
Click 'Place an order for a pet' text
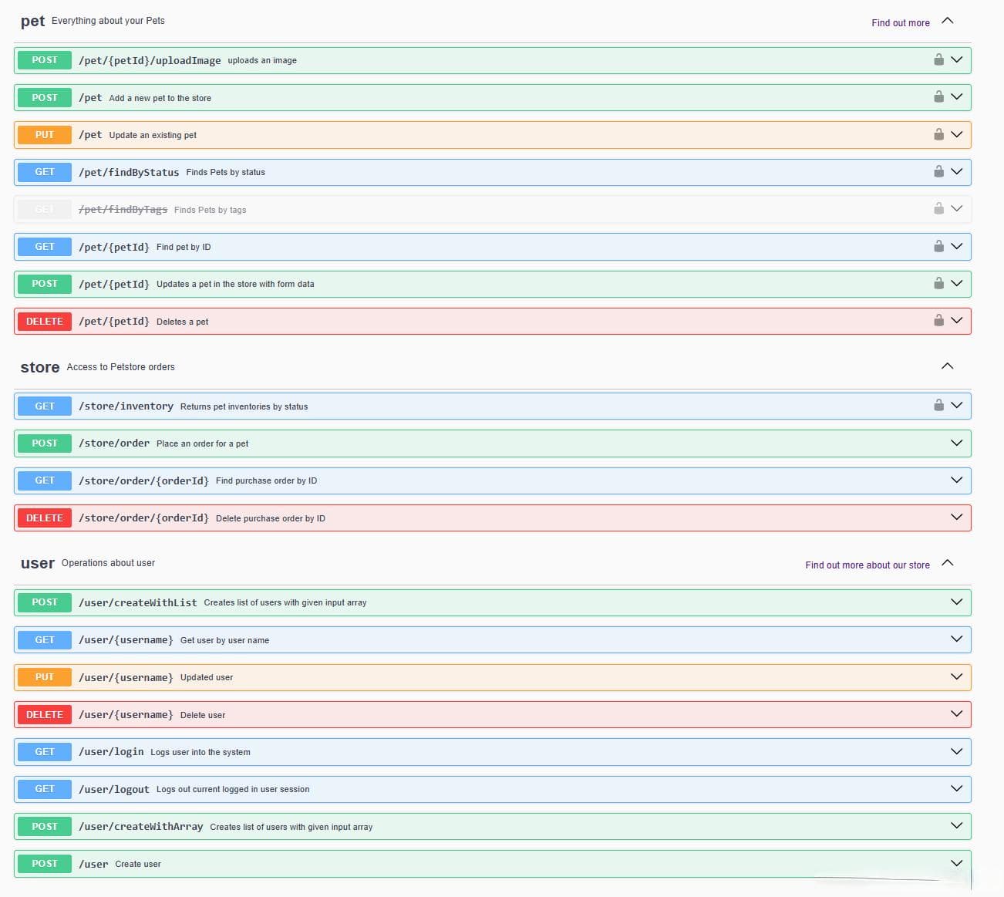[x=203, y=443]
